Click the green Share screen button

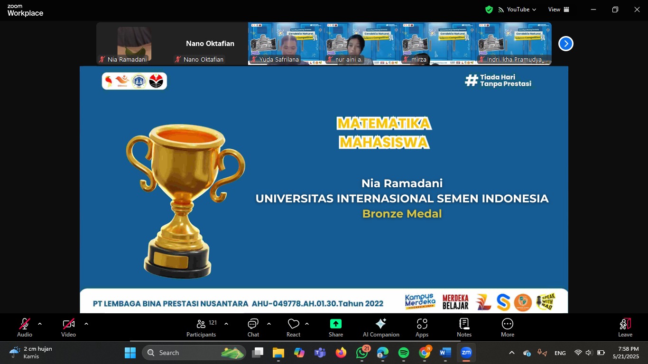click(x=336, y=327)
